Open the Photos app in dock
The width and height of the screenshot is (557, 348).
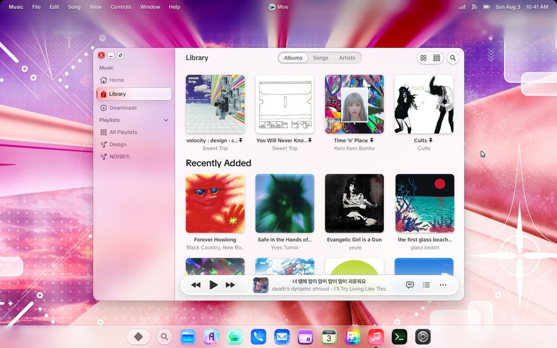(x=353, y=337)
